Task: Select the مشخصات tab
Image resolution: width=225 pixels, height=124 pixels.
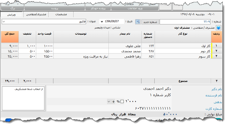Action: click(61, 14)
